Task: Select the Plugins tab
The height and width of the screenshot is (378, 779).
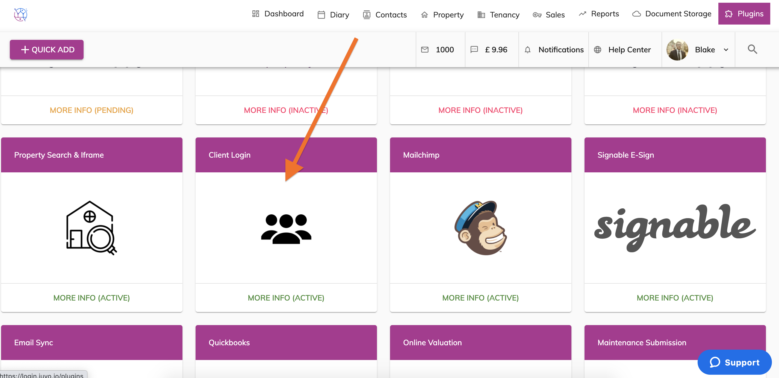Action: tap(744, 14)
